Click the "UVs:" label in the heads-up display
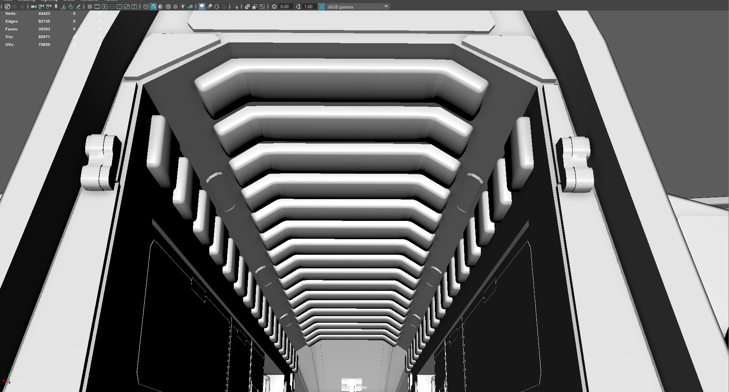The width and height of the screenshot is (729, 392). coord(10,45)
